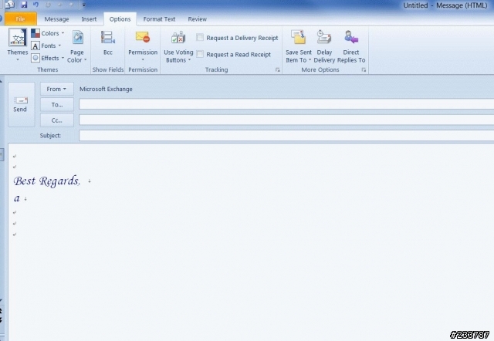This screenshot has width=494, height=341.
Task: Click in the To recipients field
Action: [x=286, y=104]
